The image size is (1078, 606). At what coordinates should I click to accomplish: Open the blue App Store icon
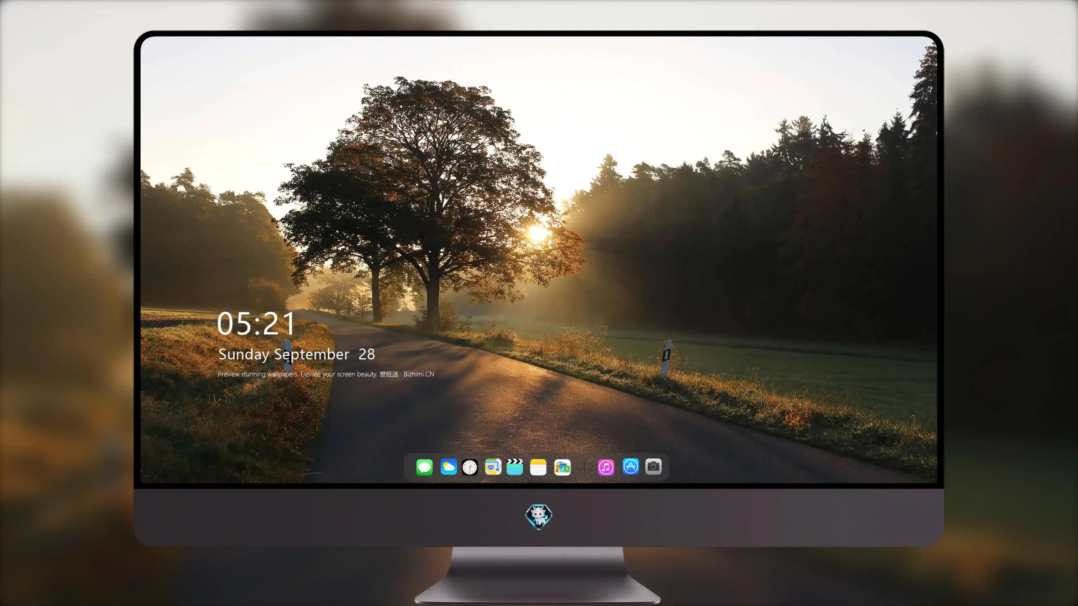[x=631, y=466]
